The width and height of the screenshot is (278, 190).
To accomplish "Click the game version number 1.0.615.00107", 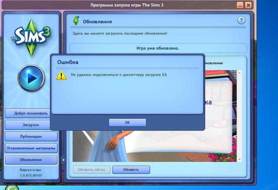I will [31, 175].
